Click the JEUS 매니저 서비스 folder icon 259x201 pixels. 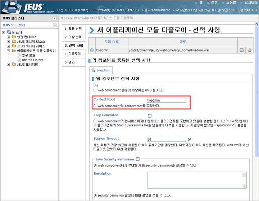tap(14, 46)
